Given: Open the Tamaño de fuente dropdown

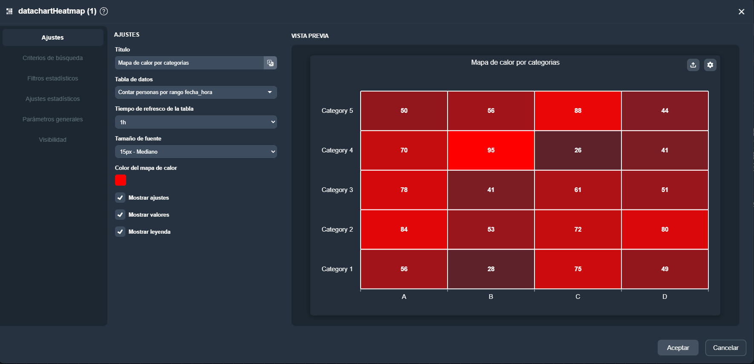Looking at the screenshot, I should pos(196,152).
